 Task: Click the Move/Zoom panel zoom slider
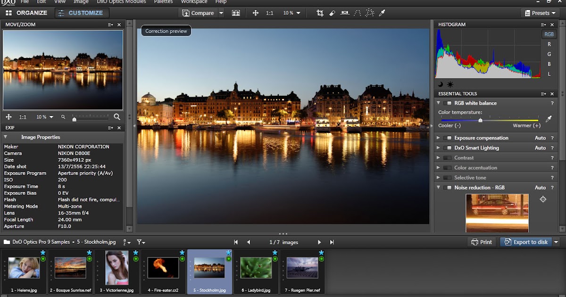[x=91, y=118]
